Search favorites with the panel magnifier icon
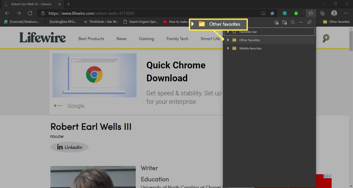The width and height of the screenshot is (353, 188). click(293, 23)
